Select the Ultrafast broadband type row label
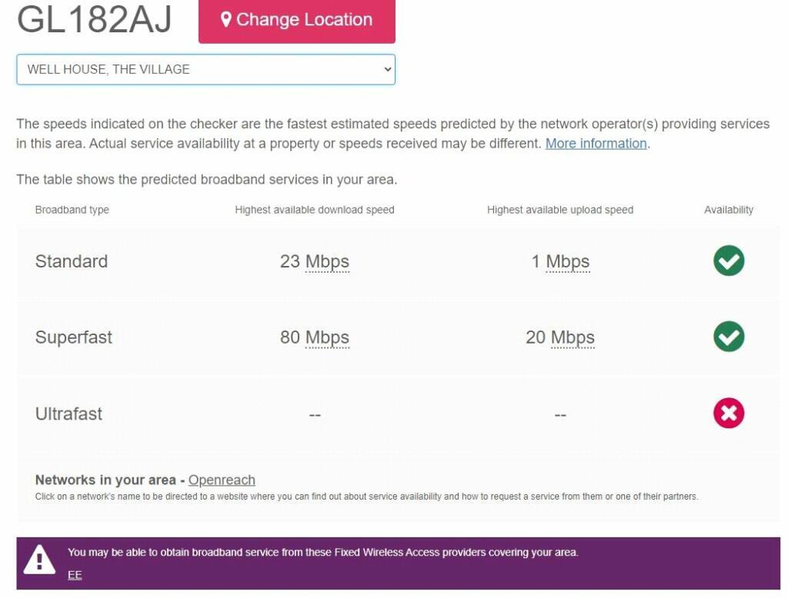Viewport: 788px width, 598px height. (x=68, y=414)
